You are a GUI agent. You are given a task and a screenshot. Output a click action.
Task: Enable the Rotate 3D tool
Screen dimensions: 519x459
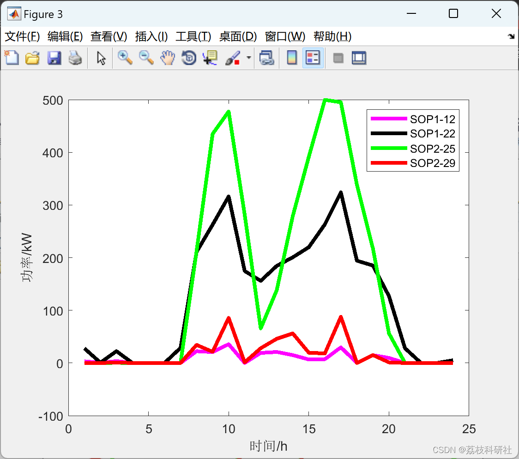pos(189,58)
